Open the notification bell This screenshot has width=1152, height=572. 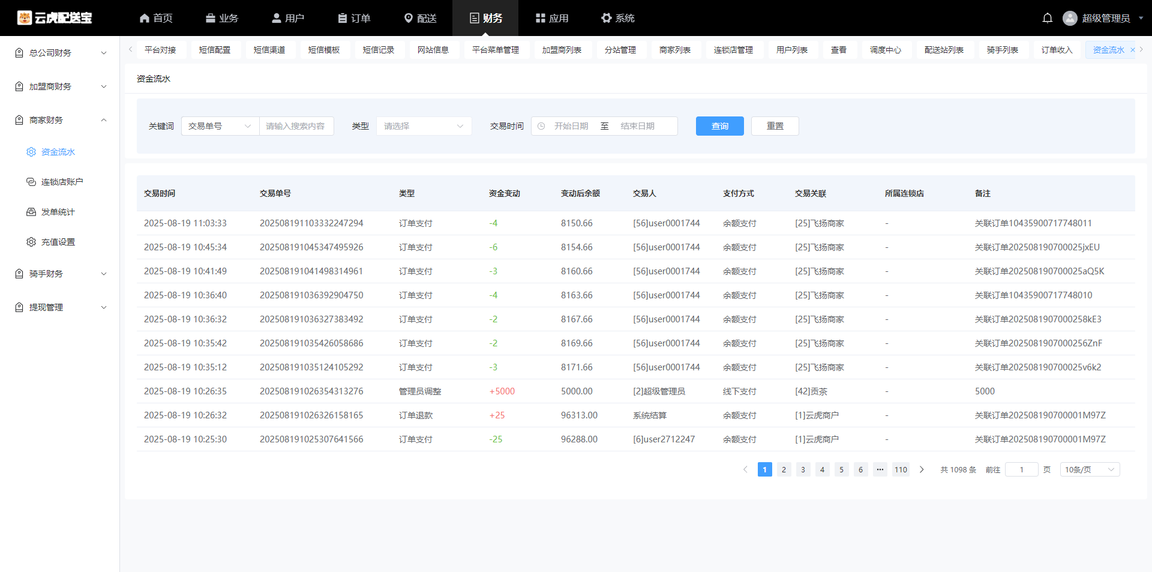1047,18
